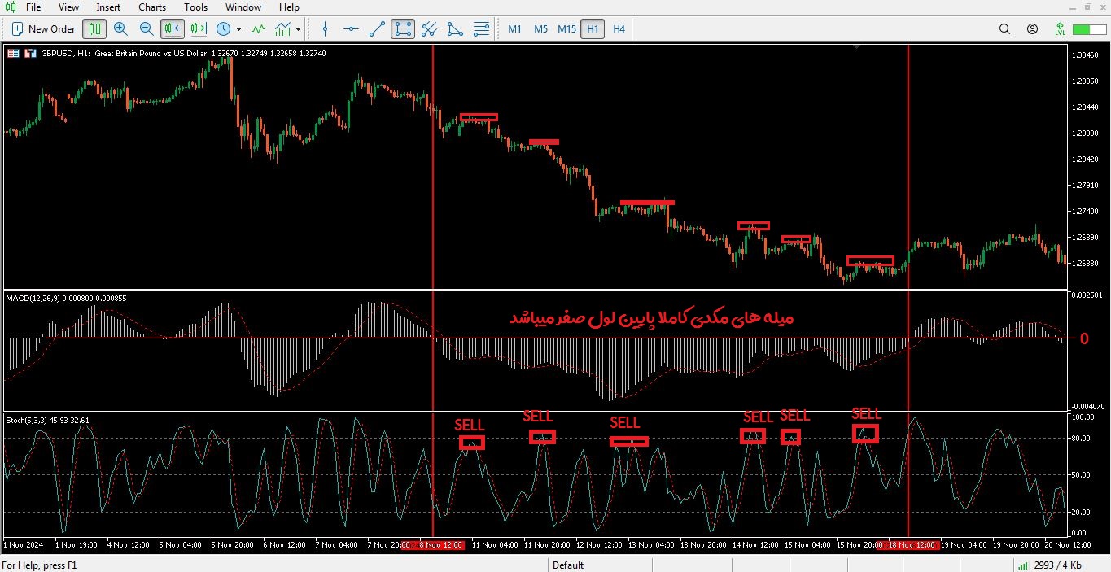Open the Charts menu
This screenshot has height=572, width=1111.
[x=152, y=7]
